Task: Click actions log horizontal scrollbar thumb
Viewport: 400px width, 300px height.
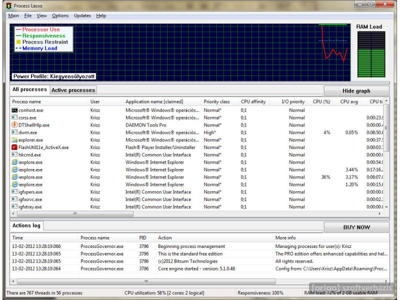Action: pyautogui.click(x=146, y=281)
